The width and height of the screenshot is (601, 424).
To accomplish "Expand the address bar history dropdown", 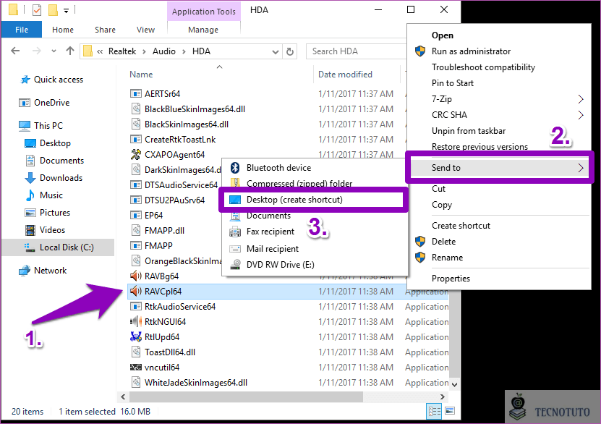I will click(x=276, y=51).
